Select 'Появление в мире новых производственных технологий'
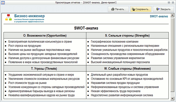Image resolution: width=176 pixels, height=102 pixels. pyautogui.click(x=43, y=62)
